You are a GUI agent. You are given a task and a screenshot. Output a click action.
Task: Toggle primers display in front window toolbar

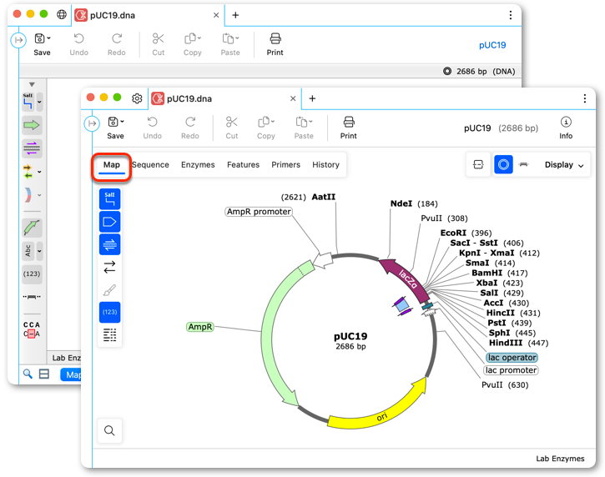[x=109, y=244]
